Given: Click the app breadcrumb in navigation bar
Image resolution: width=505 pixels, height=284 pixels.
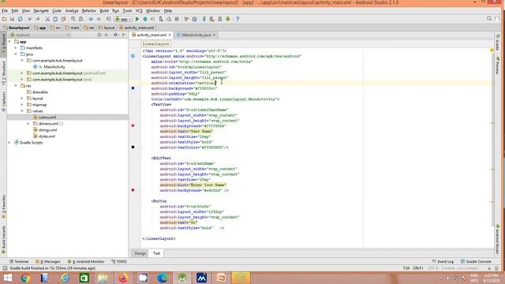Looking at the screenshot, I should 39,28.
